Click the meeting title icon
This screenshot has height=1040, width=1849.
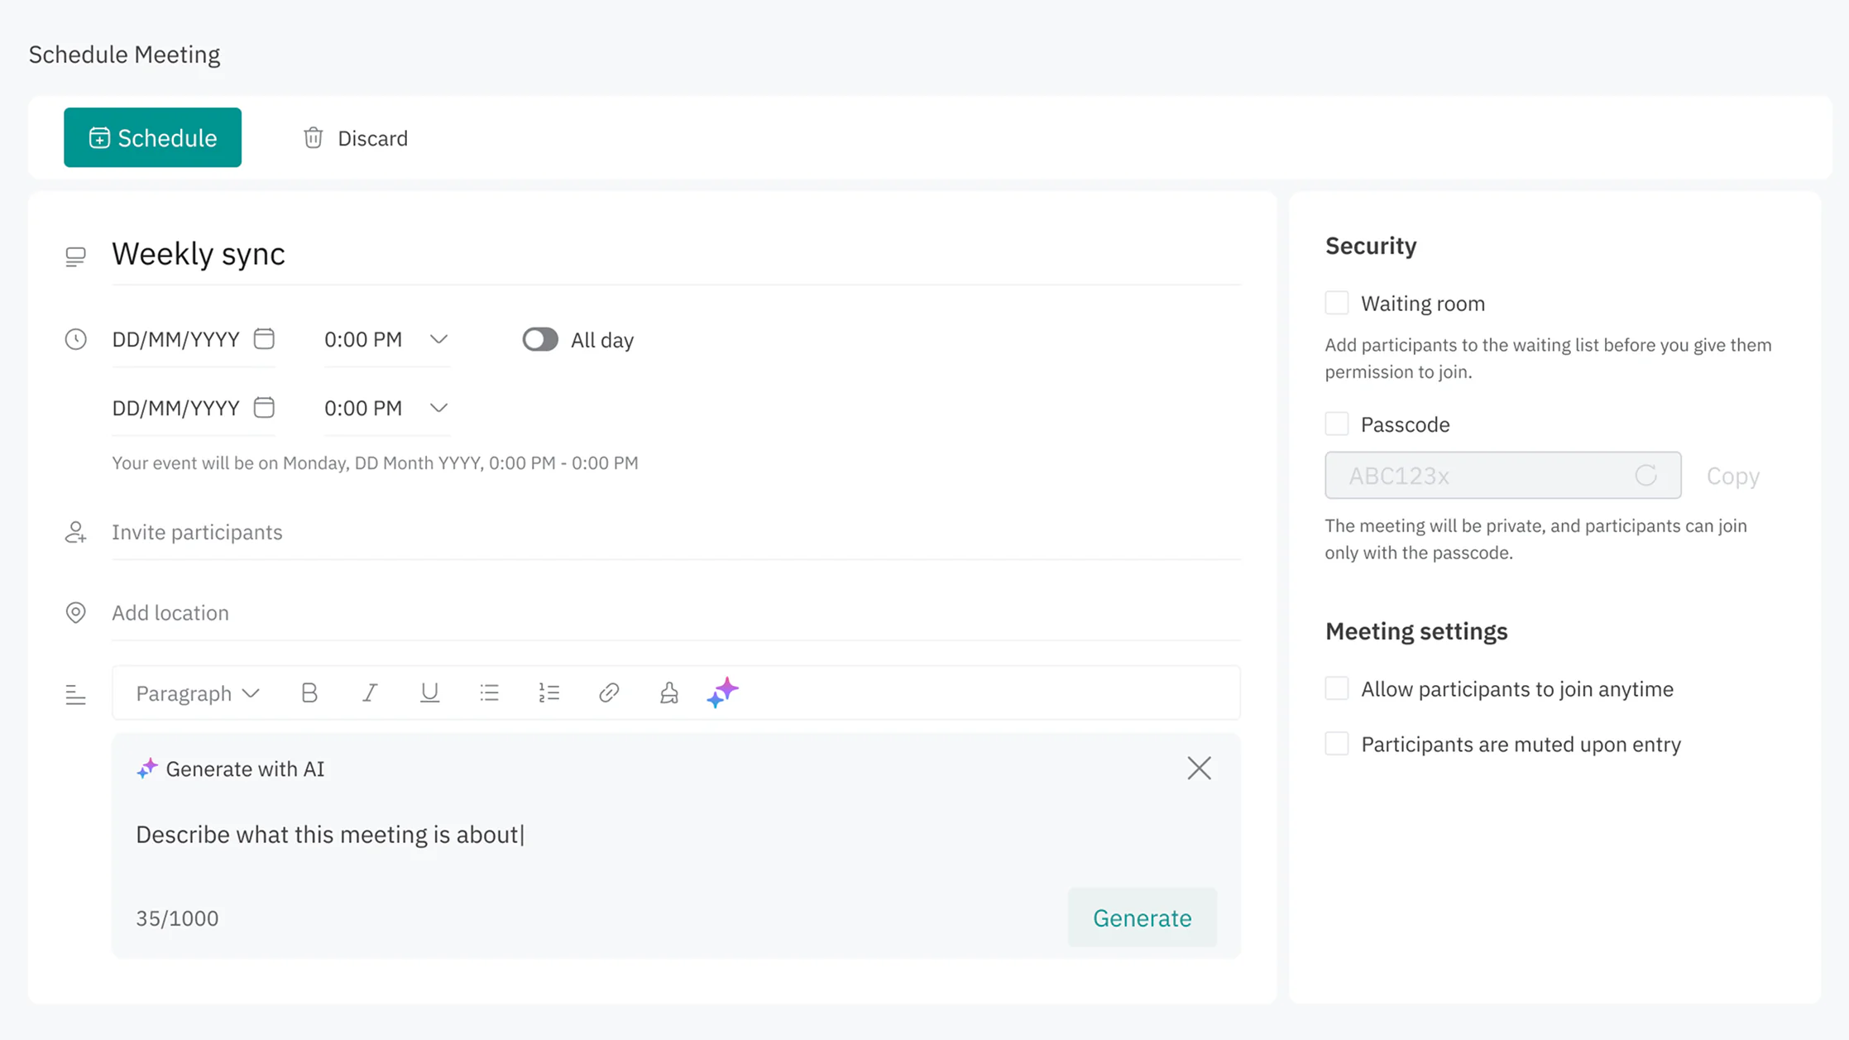coord(75,256)
